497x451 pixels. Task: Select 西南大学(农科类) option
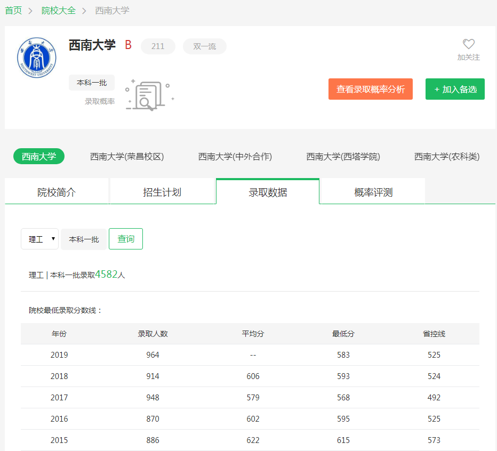446,157
